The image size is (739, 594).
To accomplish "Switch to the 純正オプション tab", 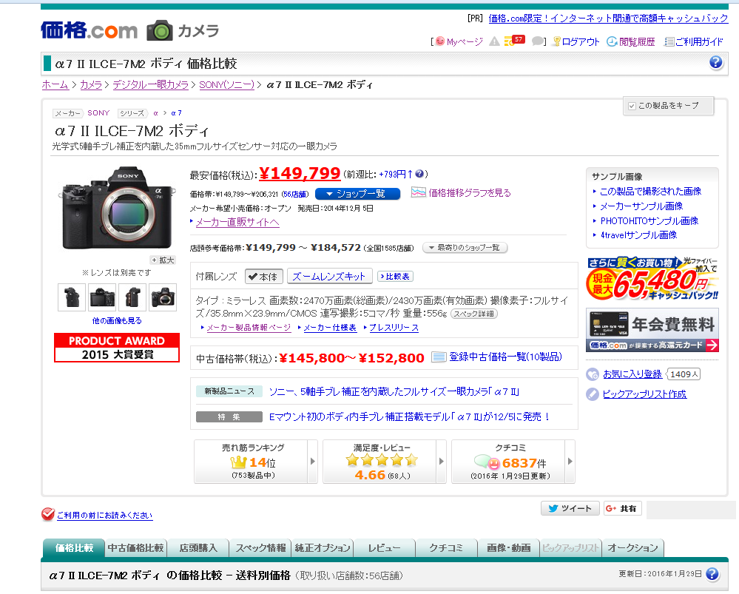I will click(323, 548).
